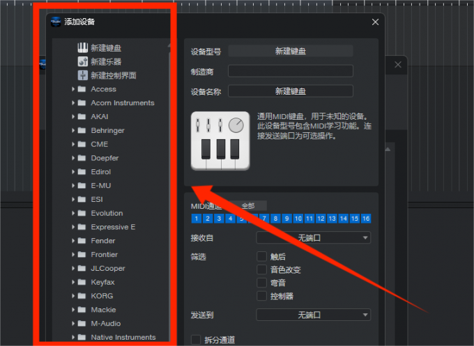Image resolution: width=474 pixels, height=346 pixels.
Task: Click the CME folder icon
Action: point(82,144)
